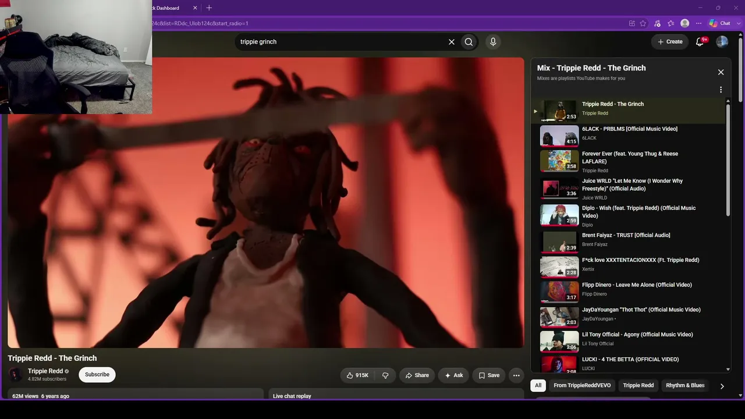Open the YouTube account avatar menu

pyautogui.click(x=722, y=41)
